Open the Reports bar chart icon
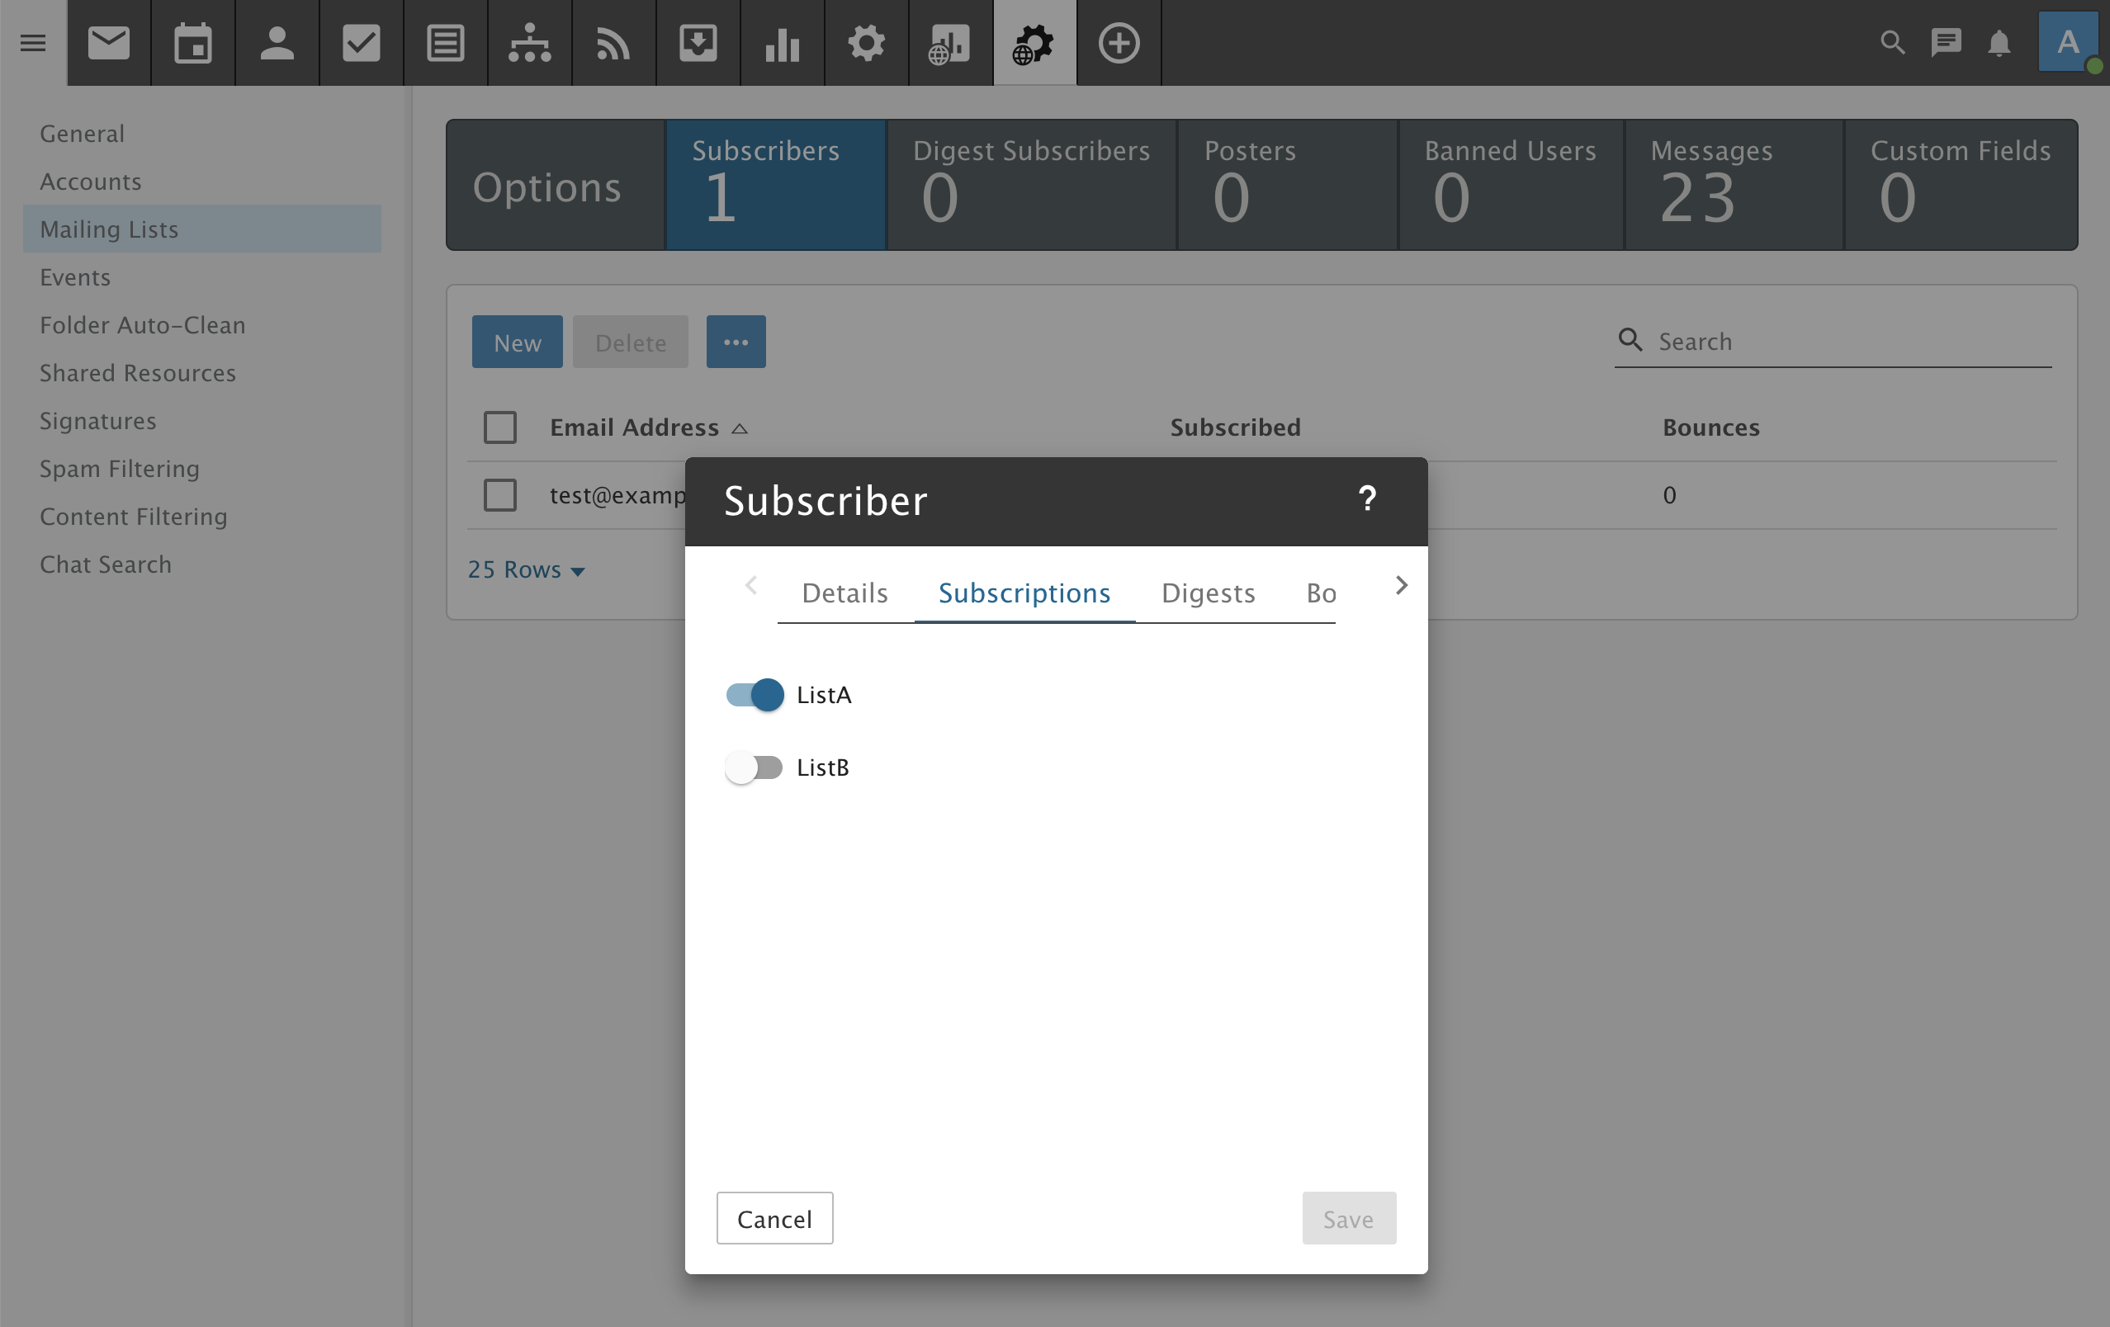 coord(782,43)
